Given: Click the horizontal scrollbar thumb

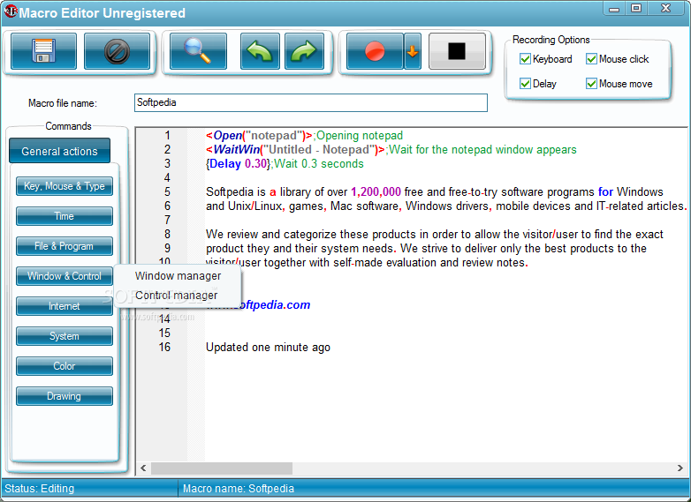Looking at the screenshot, I should click(222, 468).
